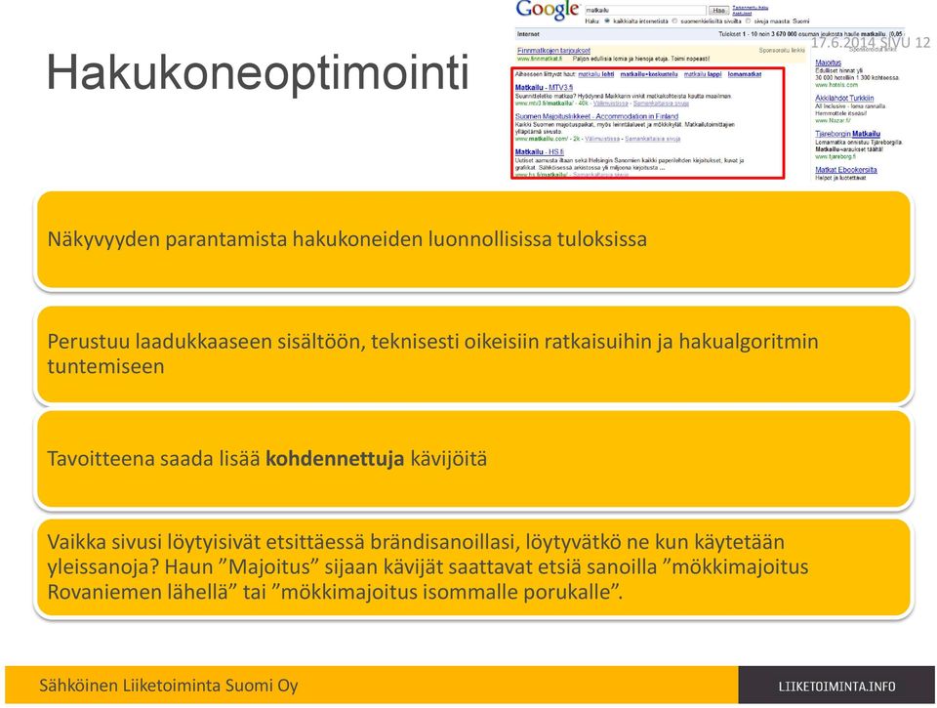The width and height of the screenshot is (937, 708).
Task: Click the "Sponsoroitu linkki" label by Finnmatkat ad
Action: tap(782, 51)
